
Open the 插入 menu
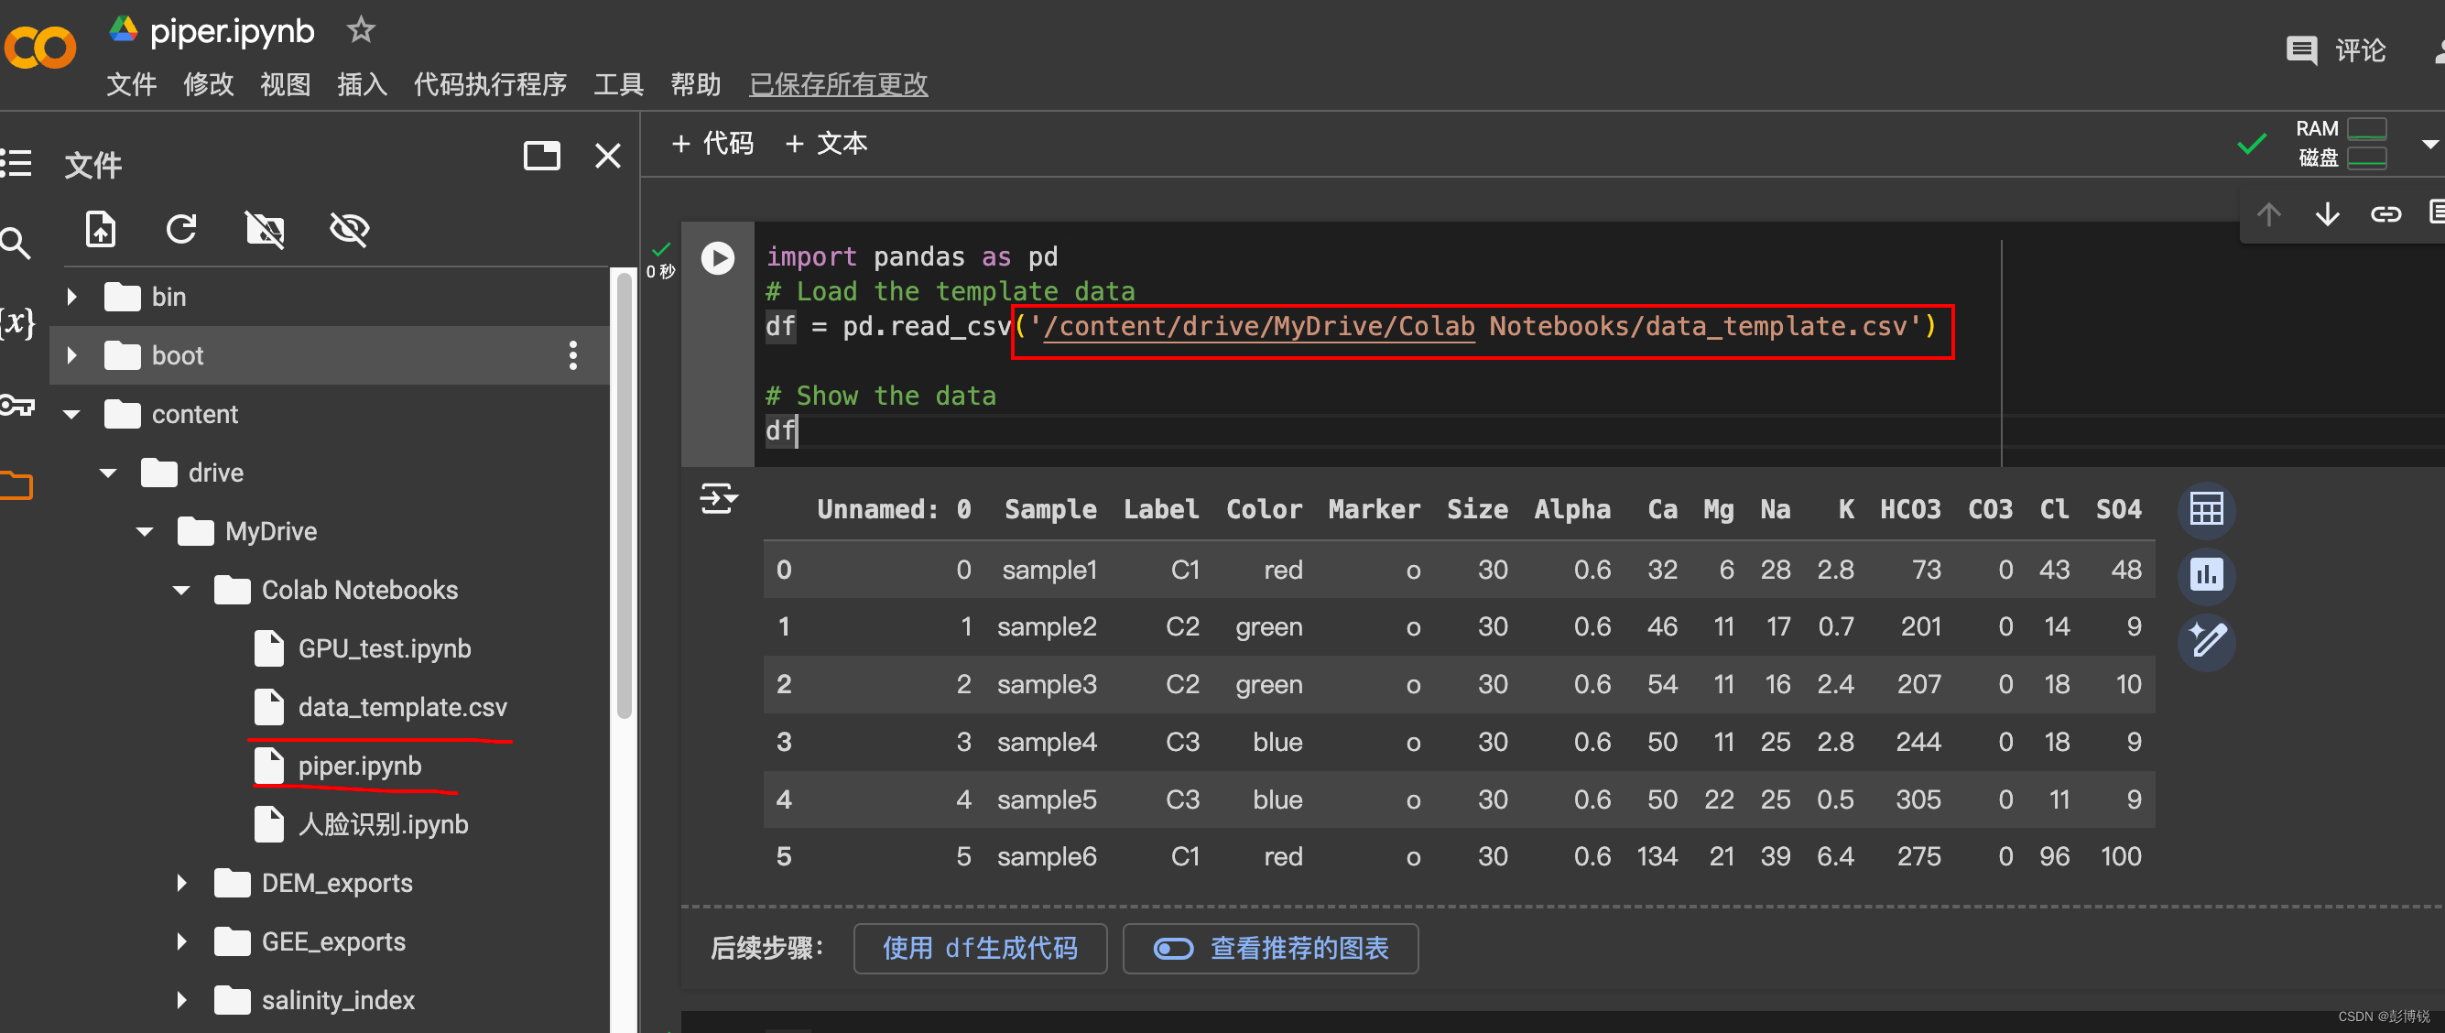point(362,84)
